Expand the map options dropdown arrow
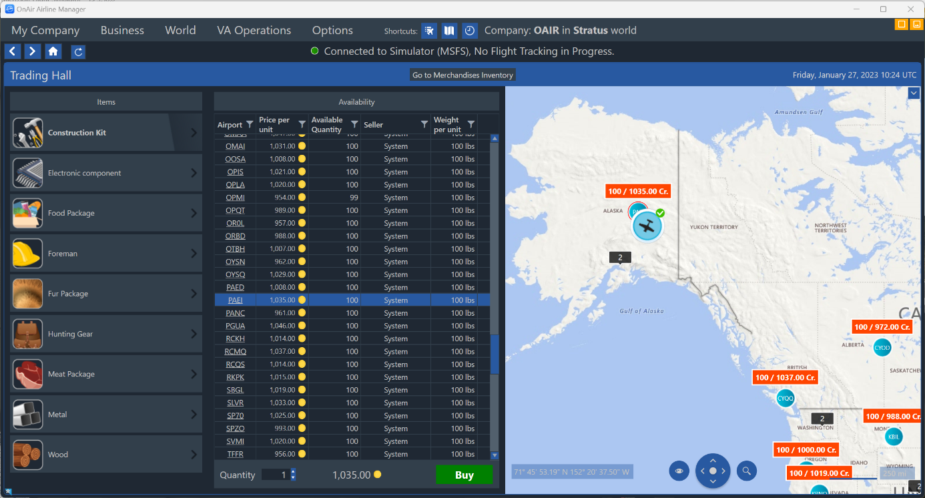Viewport: 925px width, 498px height. [x=914, y=93]
